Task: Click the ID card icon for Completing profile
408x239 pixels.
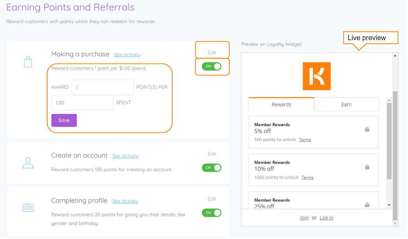Action: (28, 208)
